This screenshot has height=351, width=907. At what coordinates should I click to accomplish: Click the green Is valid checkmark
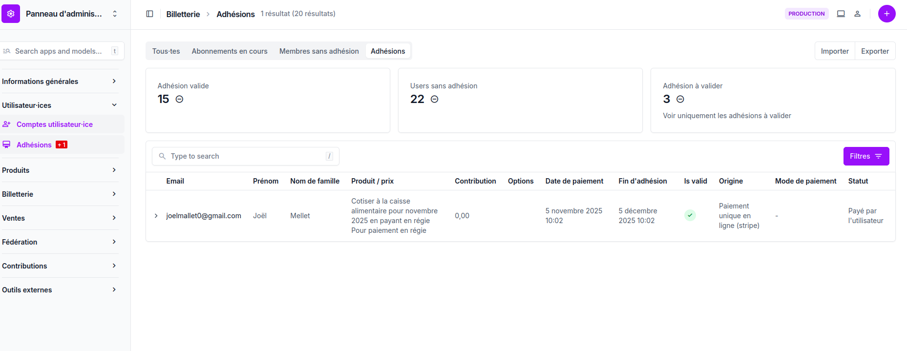click(690, 215)
